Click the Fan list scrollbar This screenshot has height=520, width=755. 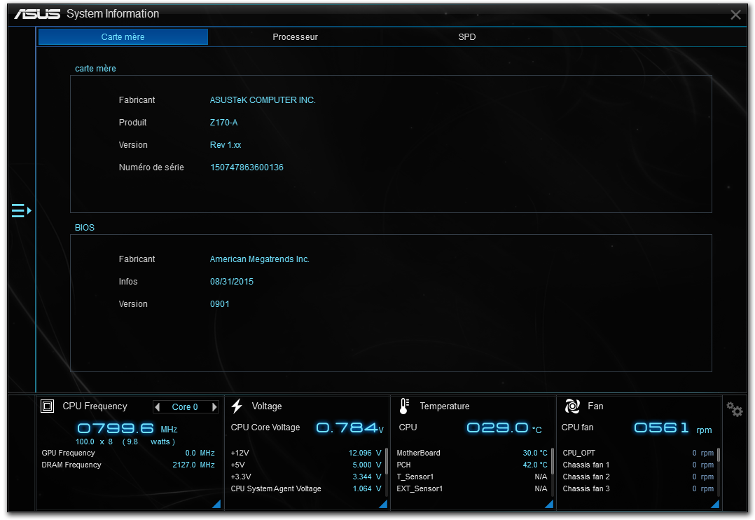[719, 456]
